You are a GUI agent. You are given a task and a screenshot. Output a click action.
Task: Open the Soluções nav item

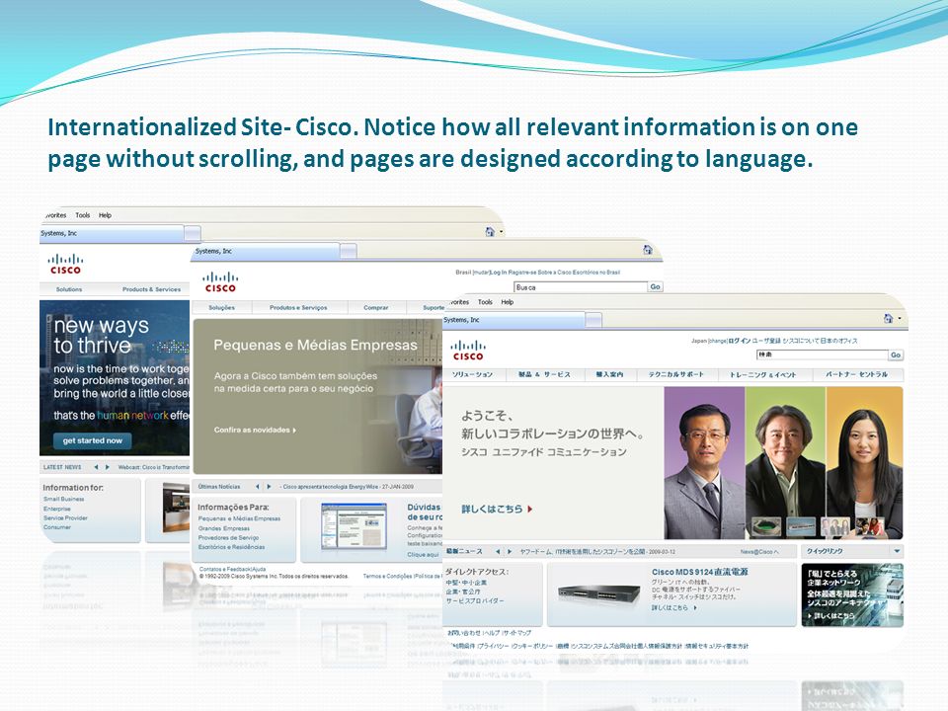221,308
